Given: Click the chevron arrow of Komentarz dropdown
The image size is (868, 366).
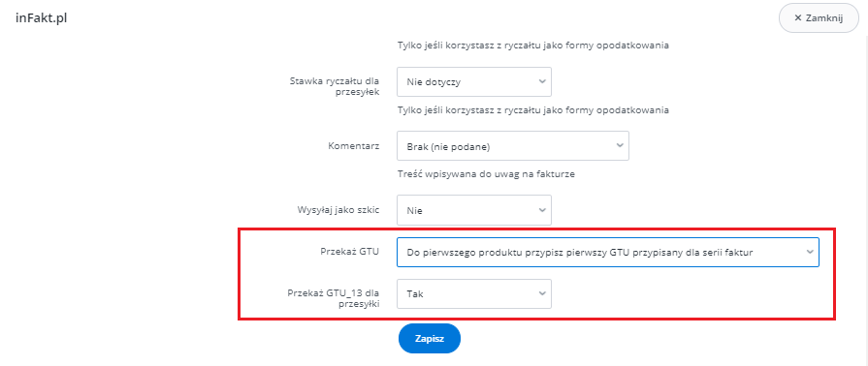Looking at the screenshot, I should [619, 145].
